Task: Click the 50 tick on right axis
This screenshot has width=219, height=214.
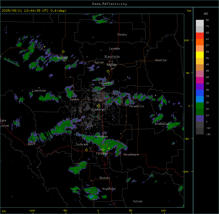Action: coord(188,73)
